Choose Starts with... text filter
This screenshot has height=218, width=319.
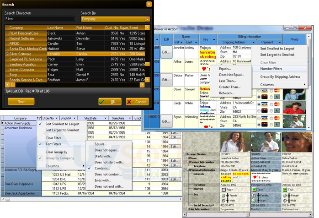109,156
